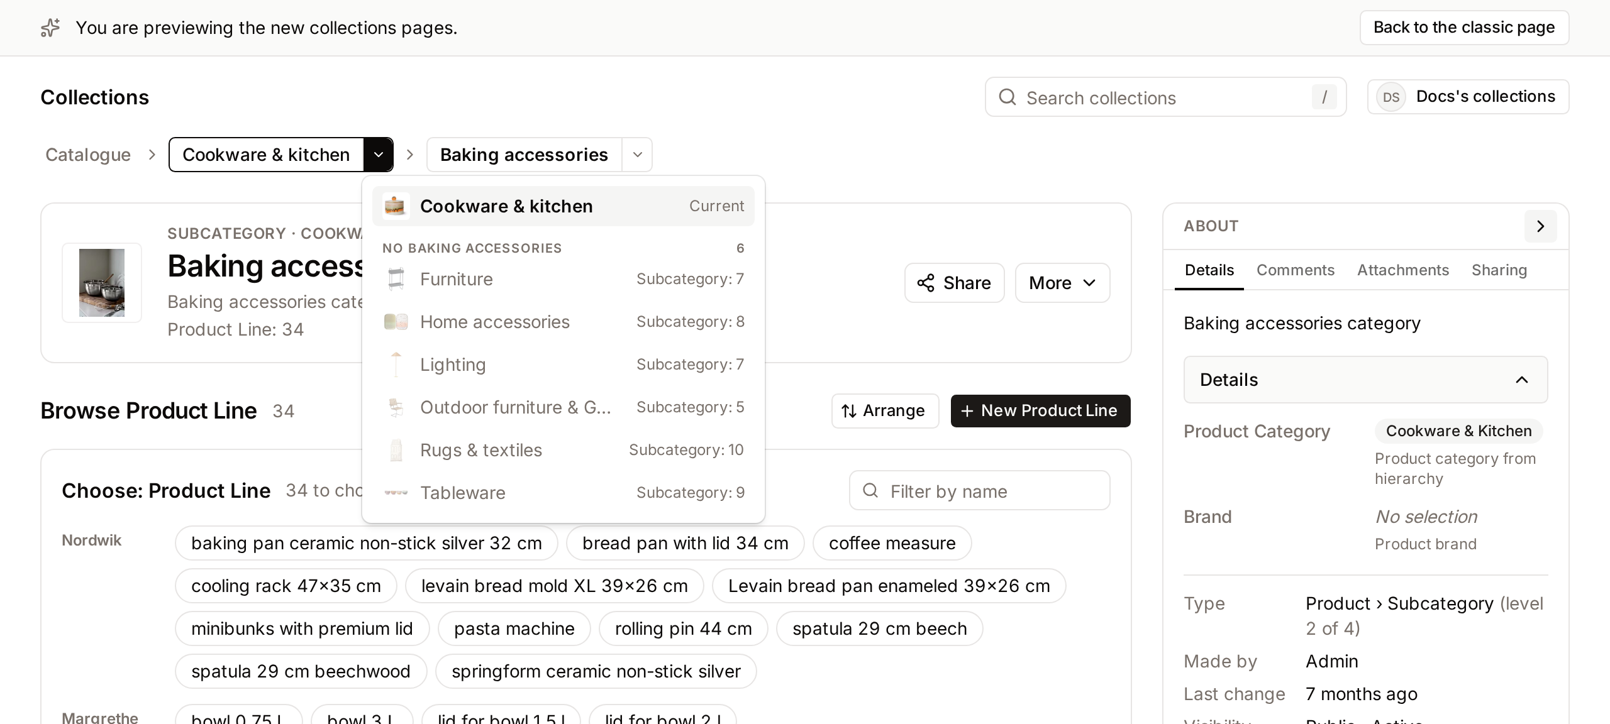Viewport: 1610px width, 724px height.
Task: Click the sparkle preview icon in banner
Action: point(50,28)
